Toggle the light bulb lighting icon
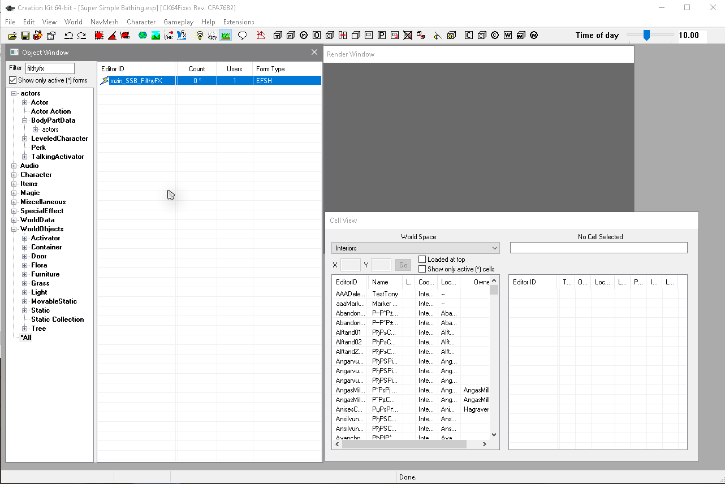This screenshot has width=725, height=484. click(199, 36)
